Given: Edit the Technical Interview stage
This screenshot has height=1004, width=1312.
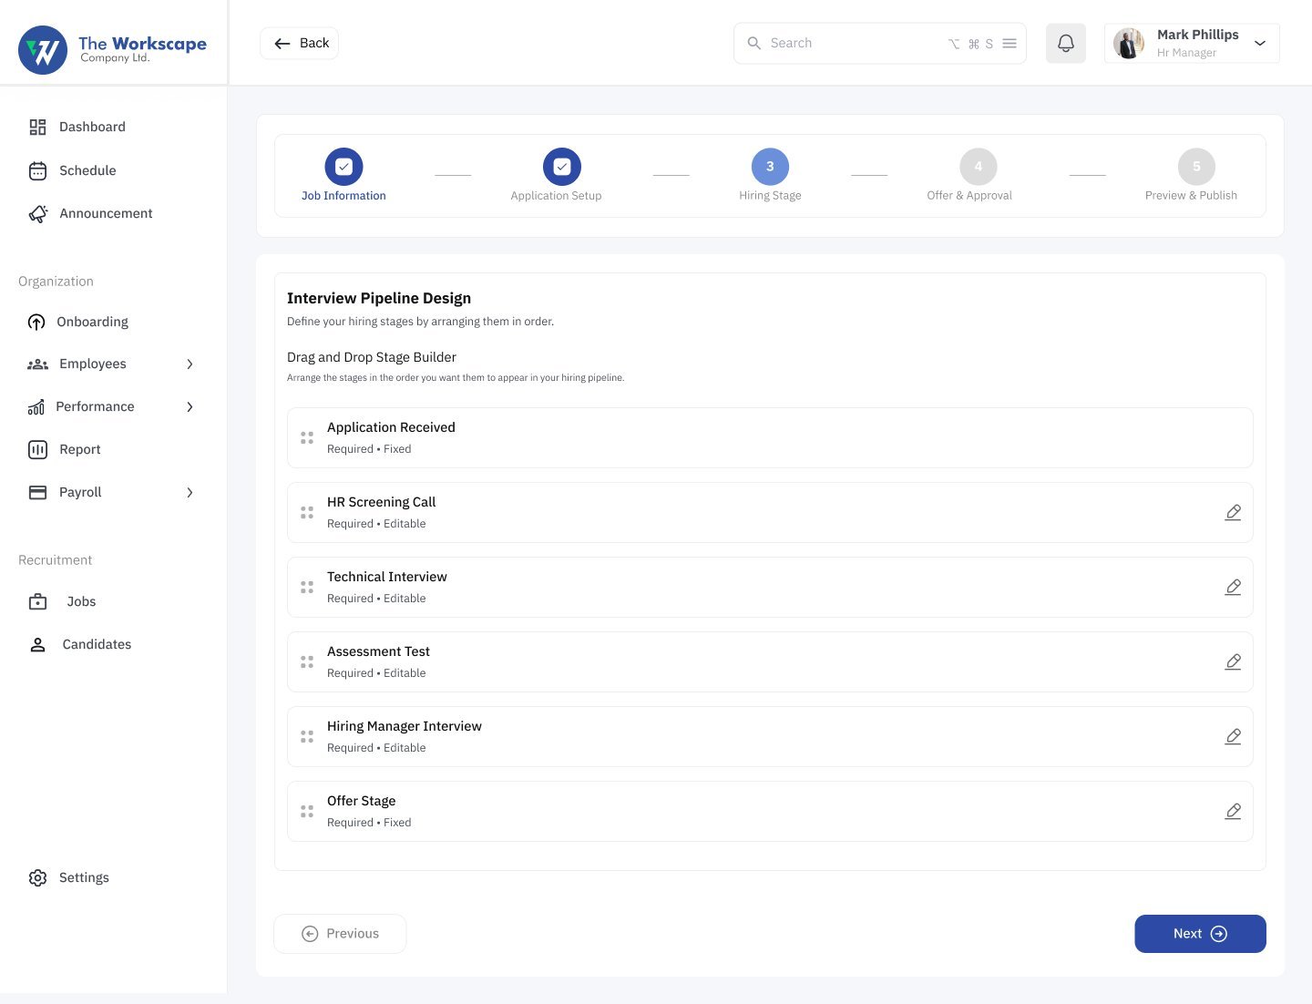Looking at the screenshot, I should 1233,587.
